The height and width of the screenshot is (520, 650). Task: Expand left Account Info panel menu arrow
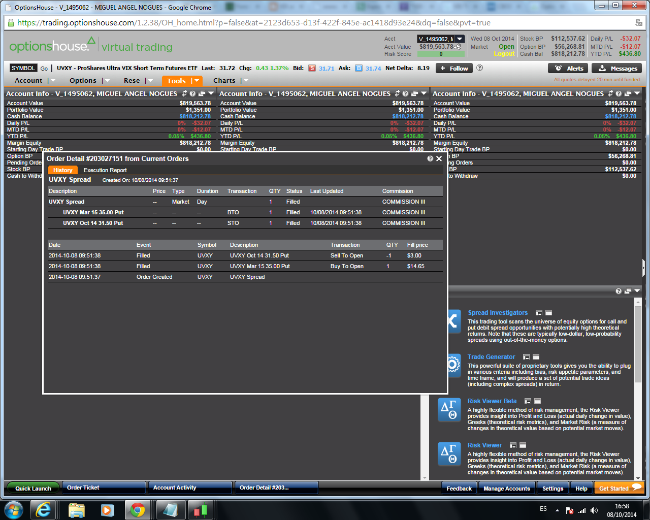(211, 93)
